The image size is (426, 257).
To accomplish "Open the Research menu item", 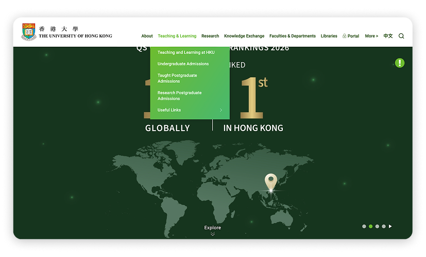I will tap(210, 36).
